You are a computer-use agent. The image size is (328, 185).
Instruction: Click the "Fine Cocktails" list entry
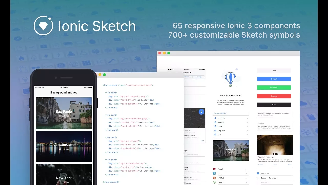pyautogui.click(x=189, y=136)
